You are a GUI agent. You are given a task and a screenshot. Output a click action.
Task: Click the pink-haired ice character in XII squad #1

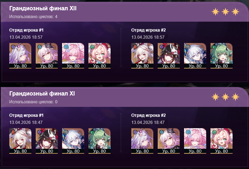[x=73, y=55]
